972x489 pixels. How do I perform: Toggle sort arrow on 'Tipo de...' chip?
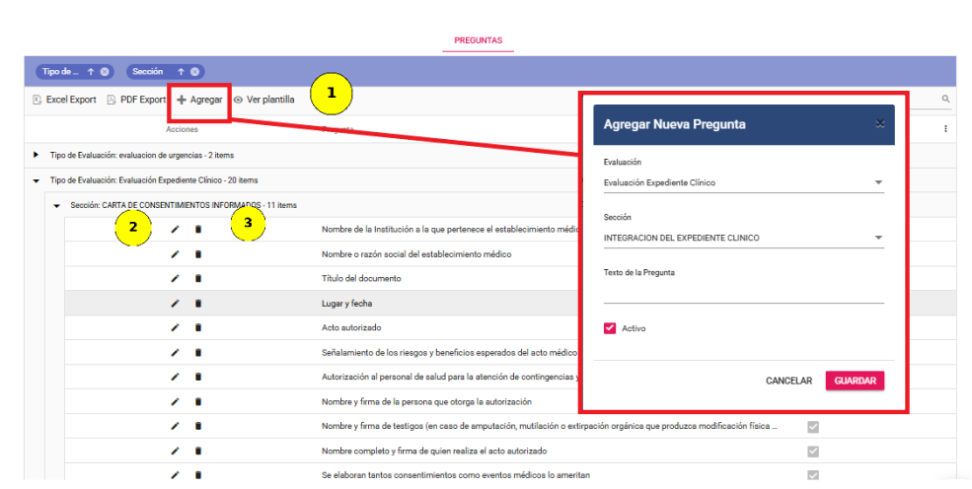[x=91, y=72]
